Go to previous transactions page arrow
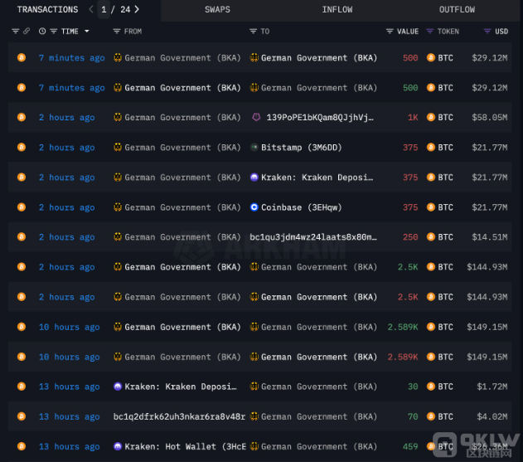Viewport: 523px width, 462px height. pyautogui.click(x=91, y=9)
